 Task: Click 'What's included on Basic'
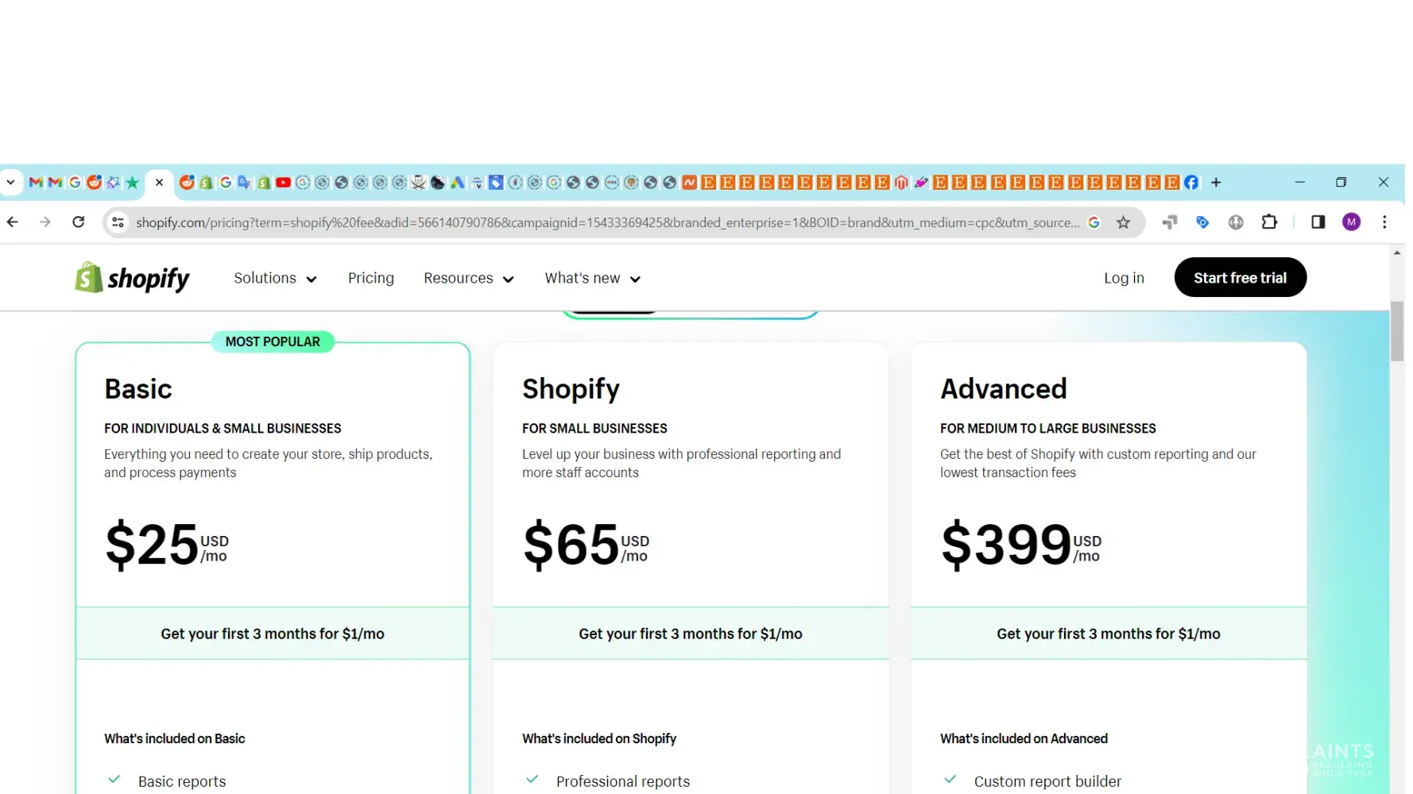[175, 738]
